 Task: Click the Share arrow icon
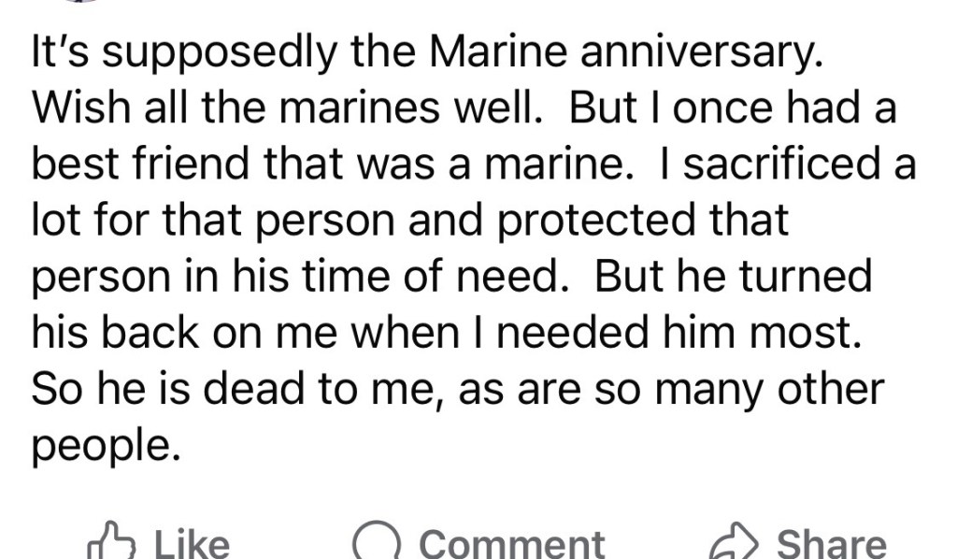736,542
